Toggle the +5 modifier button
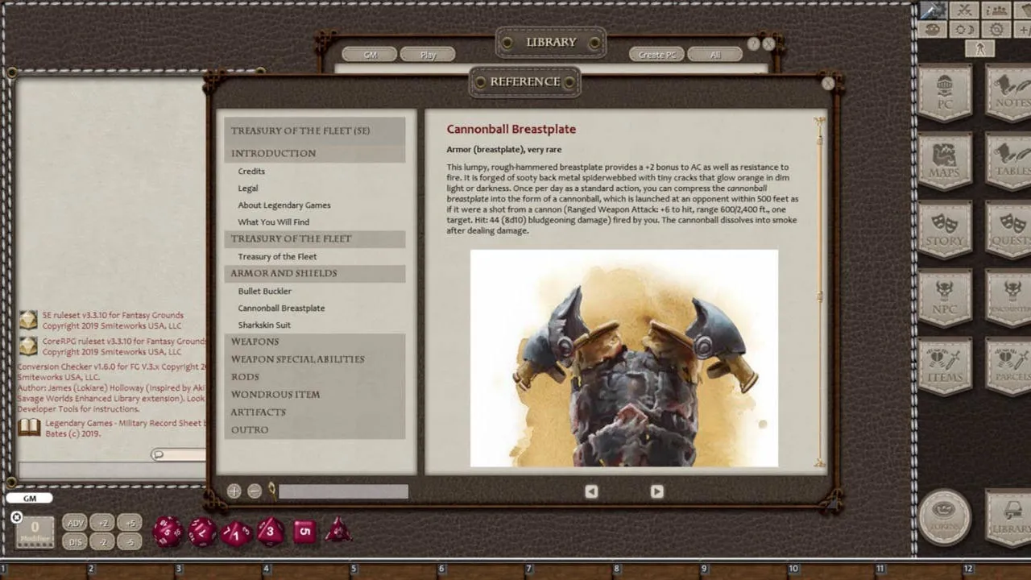1031x580 pixels. pyautogui.click(x=130, y=523)
